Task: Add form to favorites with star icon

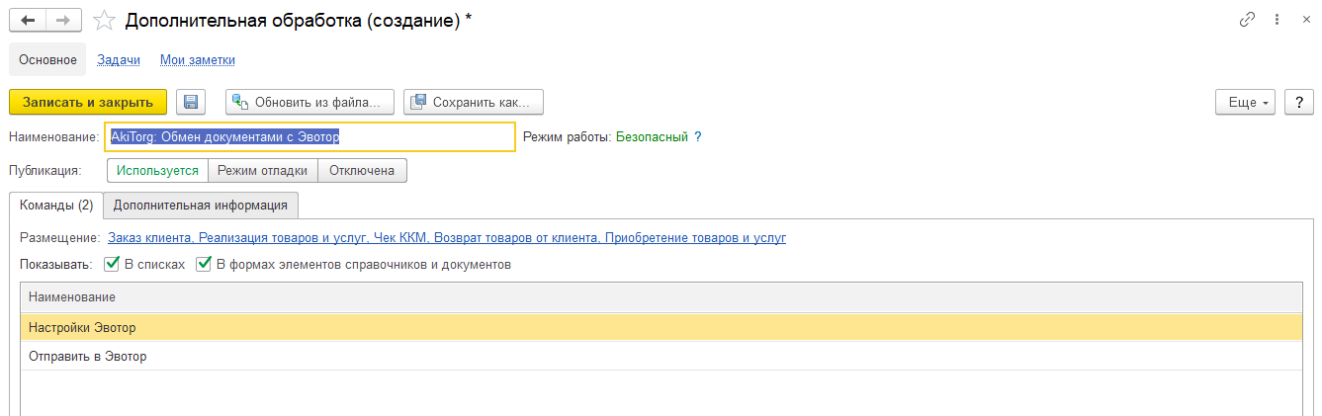Action: tap(103, 21)
